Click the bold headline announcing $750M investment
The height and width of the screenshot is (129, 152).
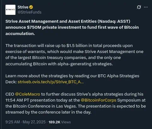(x=72, y=27)
